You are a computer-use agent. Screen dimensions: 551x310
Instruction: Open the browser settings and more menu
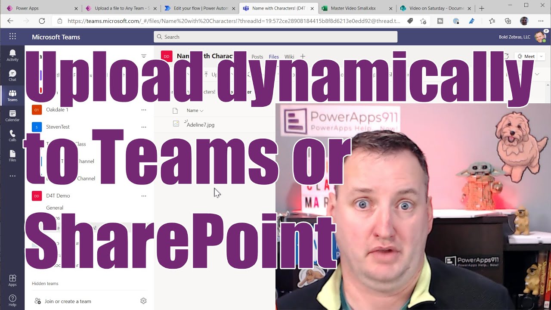(x=541, y=21)
